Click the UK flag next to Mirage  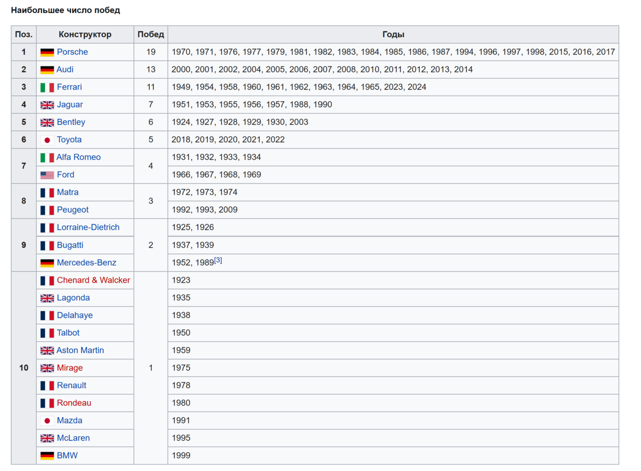click(47, 368)
